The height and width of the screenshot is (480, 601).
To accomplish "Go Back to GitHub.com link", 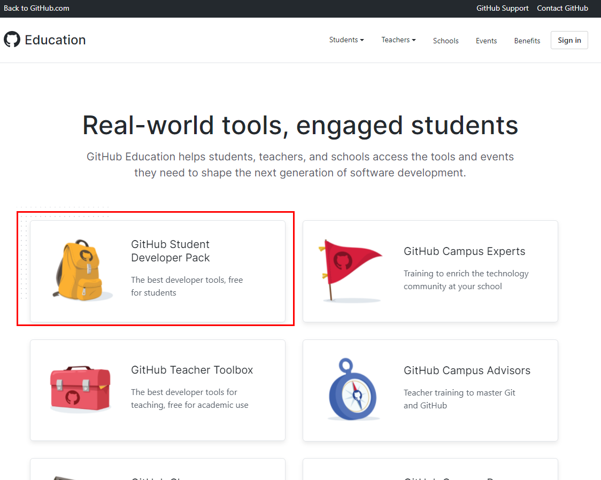I will pyautogui.click(x=36, y=8).
